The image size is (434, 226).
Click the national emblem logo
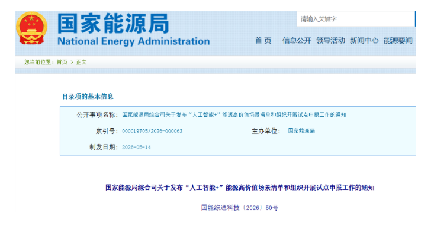coord(31,28)
